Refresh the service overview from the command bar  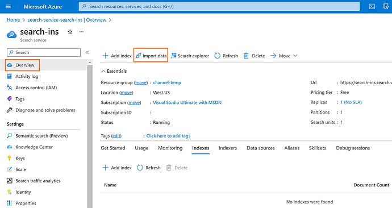[x=226, y=56]
